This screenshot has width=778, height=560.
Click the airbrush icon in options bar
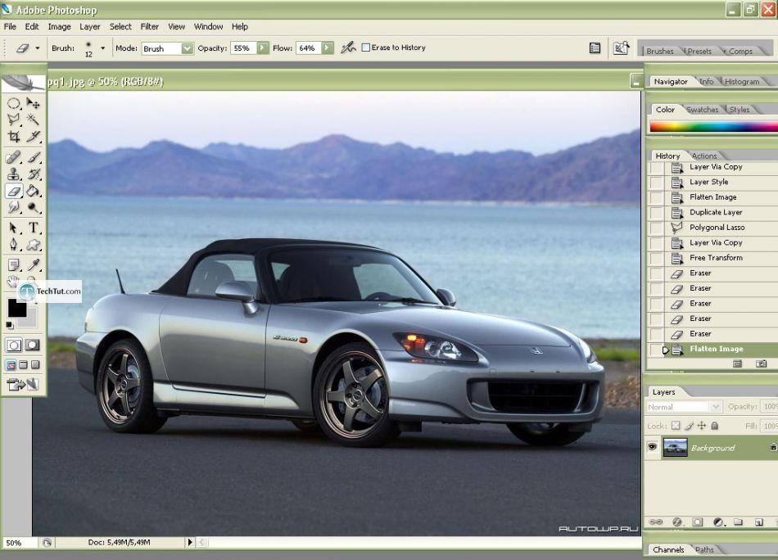tap(348, 47)
